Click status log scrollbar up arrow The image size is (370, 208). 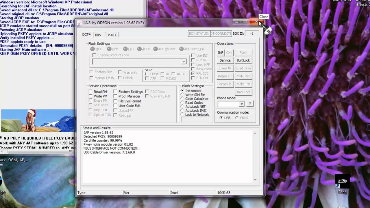255,133
